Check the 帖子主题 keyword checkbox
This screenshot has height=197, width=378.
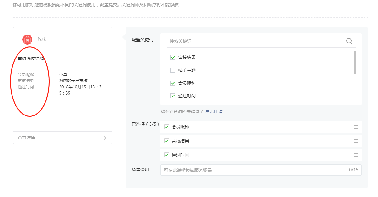click(x=173, y=70)
